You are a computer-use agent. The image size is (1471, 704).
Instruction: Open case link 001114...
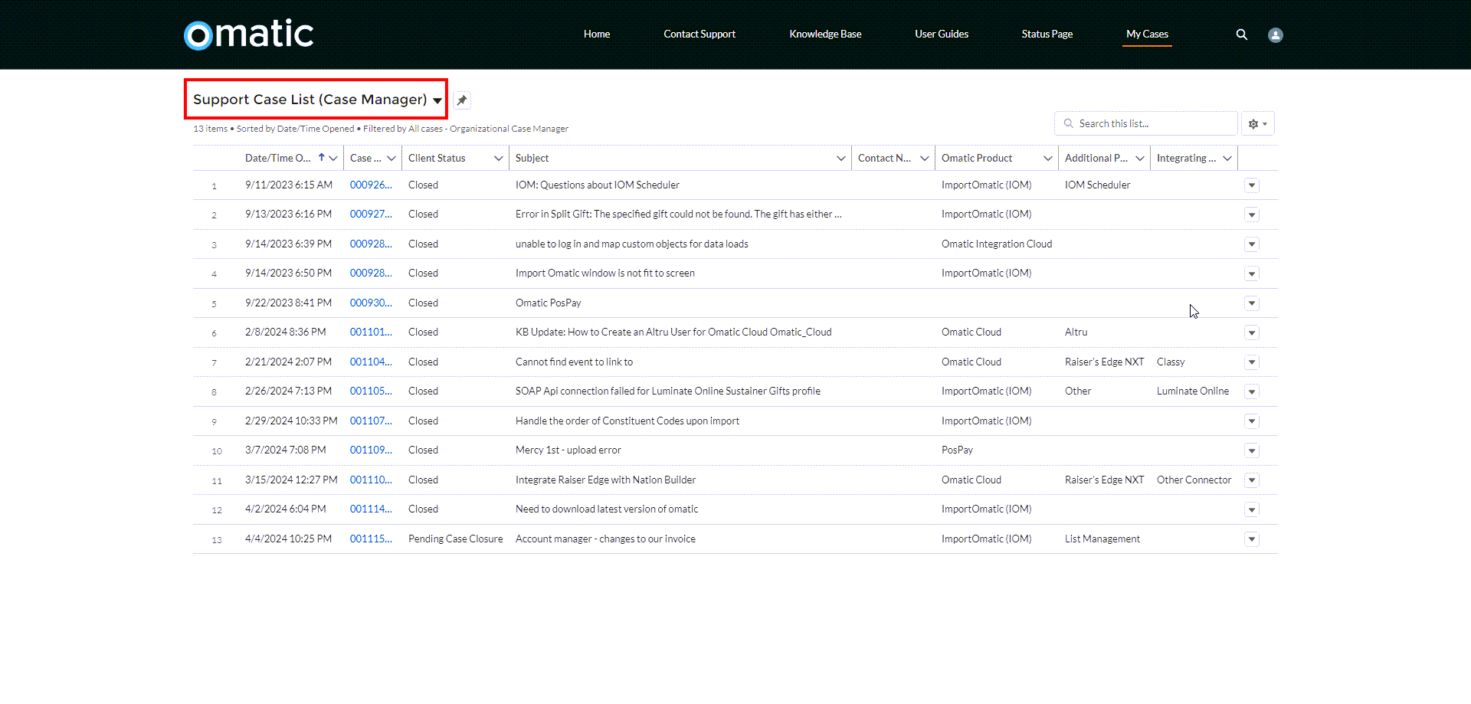point(371,509)
